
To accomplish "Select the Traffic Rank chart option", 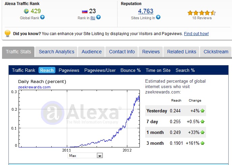I will click(x=24, y=70).
